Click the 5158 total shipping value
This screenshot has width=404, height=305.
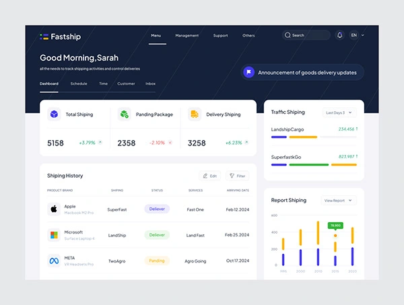pyautogui.click(x=55, y=143)
